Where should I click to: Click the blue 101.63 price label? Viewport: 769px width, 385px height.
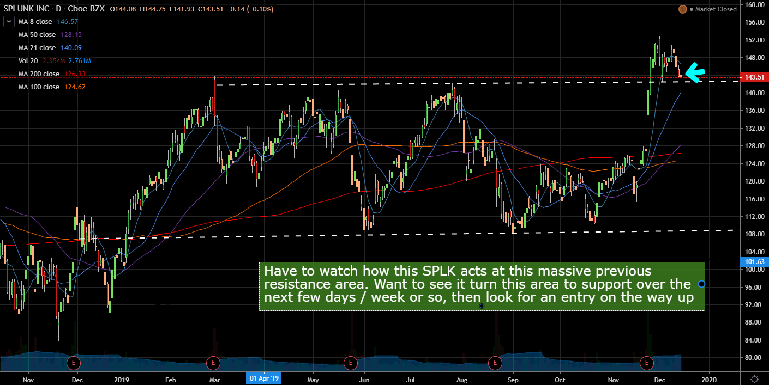[754, 262]
